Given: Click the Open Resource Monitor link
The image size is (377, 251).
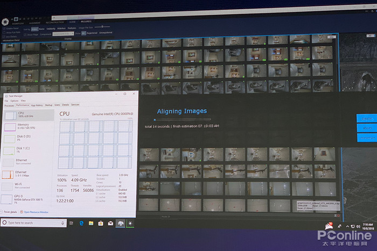Looking at the screenshot, I should pos(38,212).
